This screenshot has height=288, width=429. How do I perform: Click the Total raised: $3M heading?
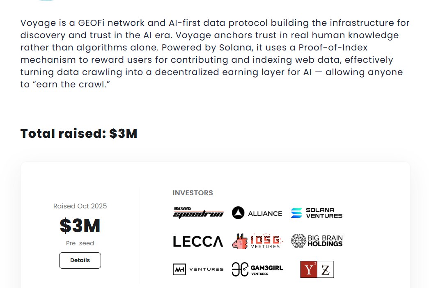(79, 134)
